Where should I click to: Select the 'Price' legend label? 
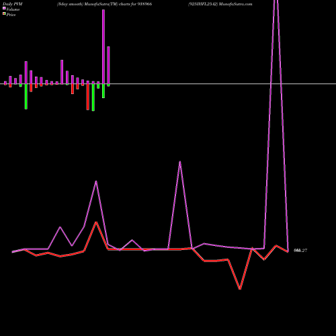coord(11,15)
